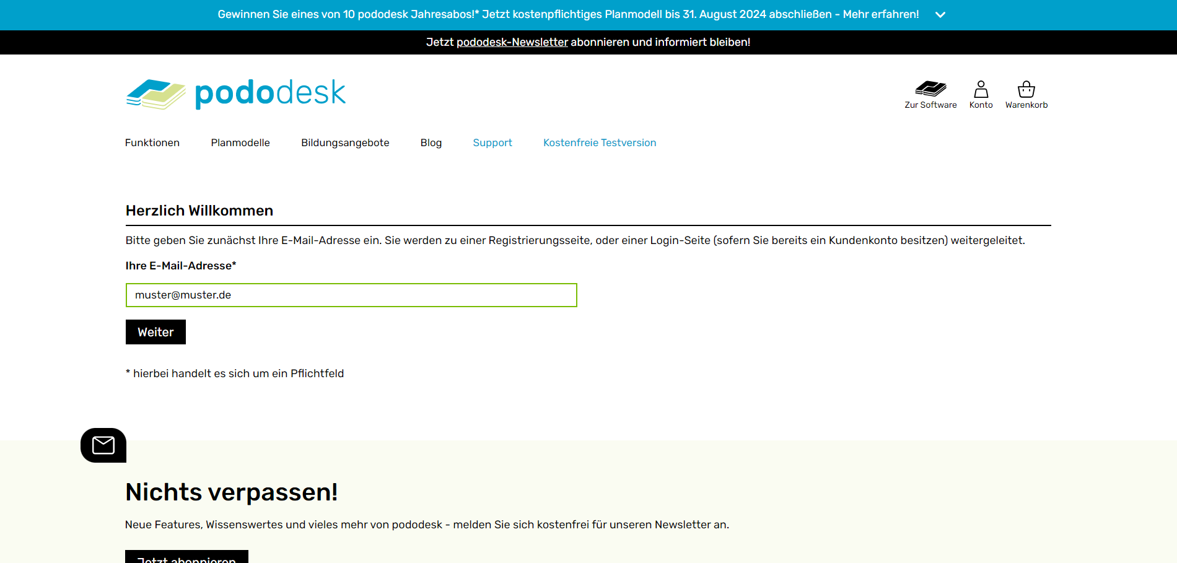
Task: Click the 'Ihre E-Mail-Adresse*' label
Action: tap(181, 266)
